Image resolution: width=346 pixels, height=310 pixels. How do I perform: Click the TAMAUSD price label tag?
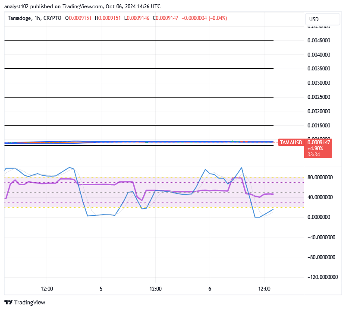pos(291,142)
